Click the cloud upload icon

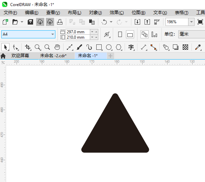tap(50, 22)
